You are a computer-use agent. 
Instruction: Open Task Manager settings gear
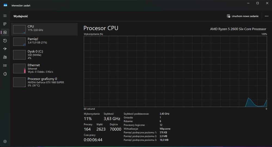(x=5, y=141)
